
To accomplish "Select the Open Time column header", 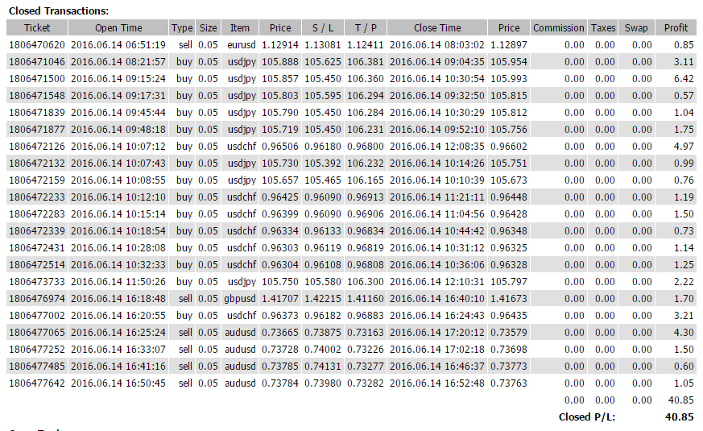I will [x=118, y=27].
